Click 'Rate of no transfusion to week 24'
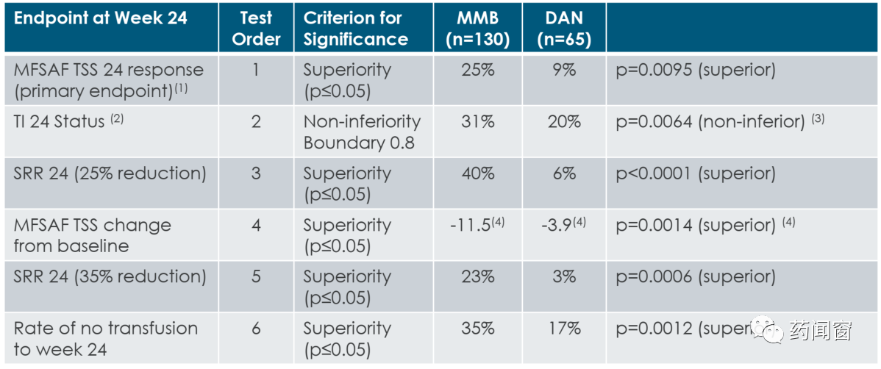Viewport: 881px width, 369px height. (x=105, y=338)
